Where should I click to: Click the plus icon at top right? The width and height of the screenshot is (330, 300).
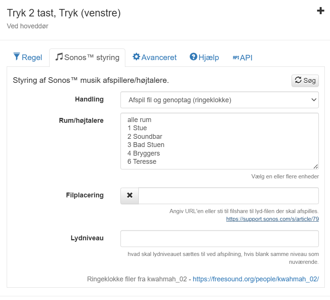click(x=320, y=11)
